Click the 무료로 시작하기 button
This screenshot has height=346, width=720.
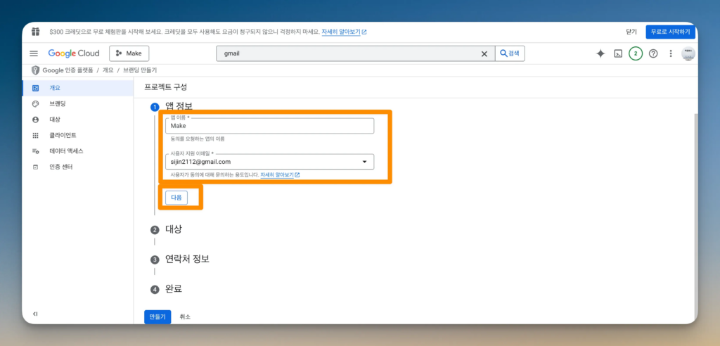[670, 32]
